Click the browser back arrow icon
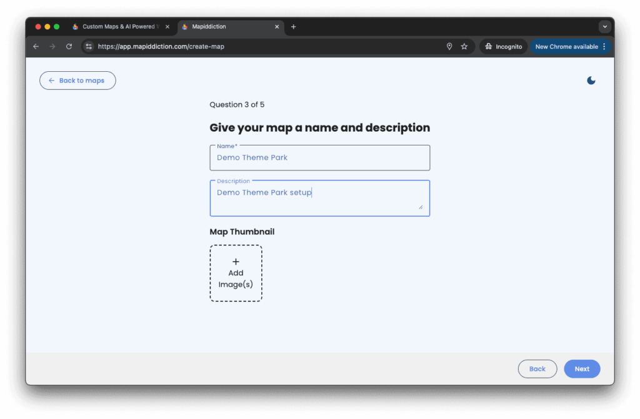This screenshot has width=640, height=419. [36, 47]
